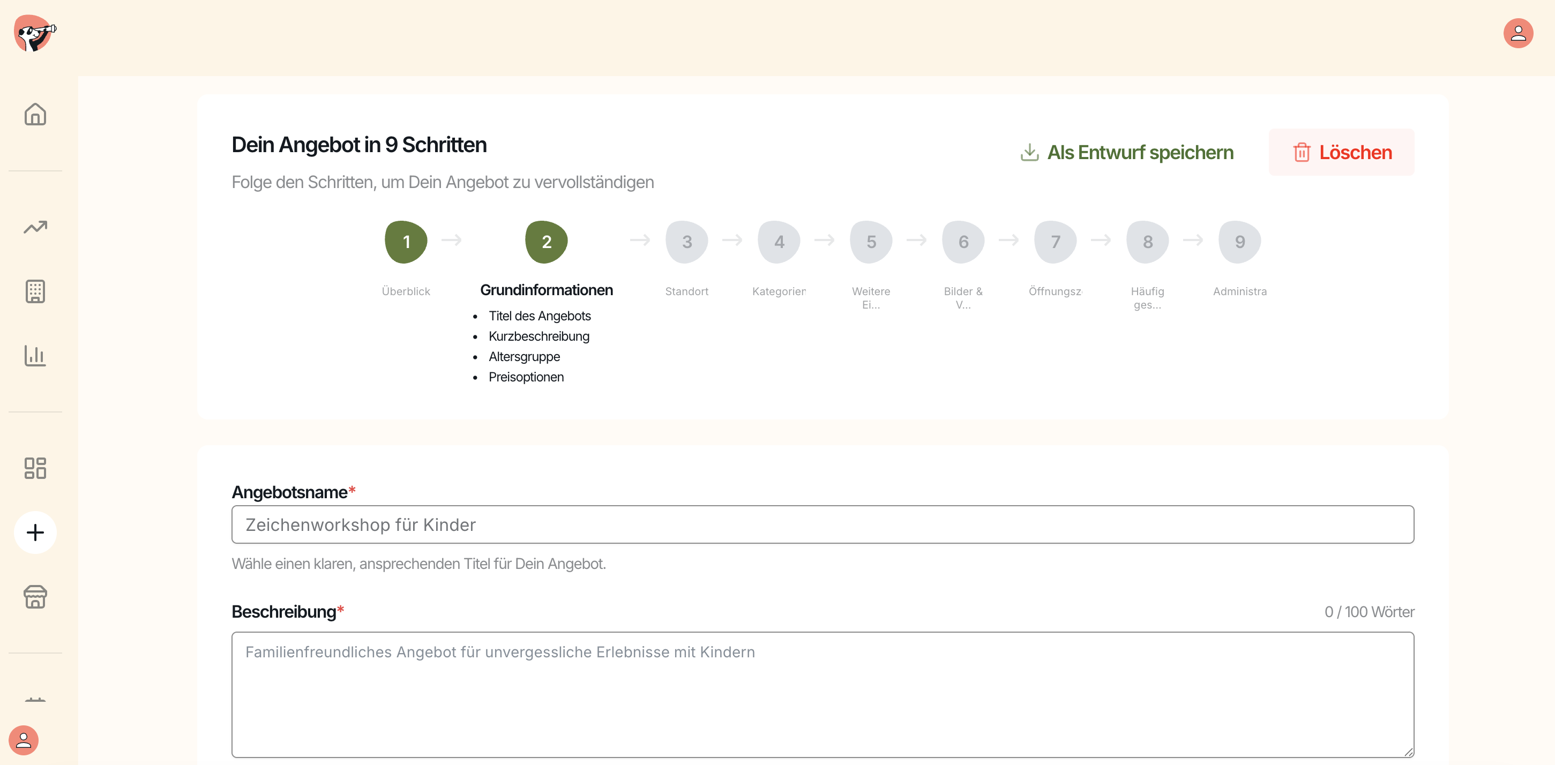This screenshot has width=1555, height=765.
Task: Open the dashboard grid icon
Action: (x=35, y=468)
